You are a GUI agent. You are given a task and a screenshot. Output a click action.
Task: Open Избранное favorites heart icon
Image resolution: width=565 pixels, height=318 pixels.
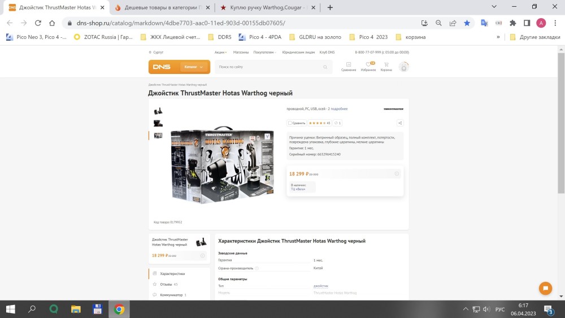(x=368, y=67)
